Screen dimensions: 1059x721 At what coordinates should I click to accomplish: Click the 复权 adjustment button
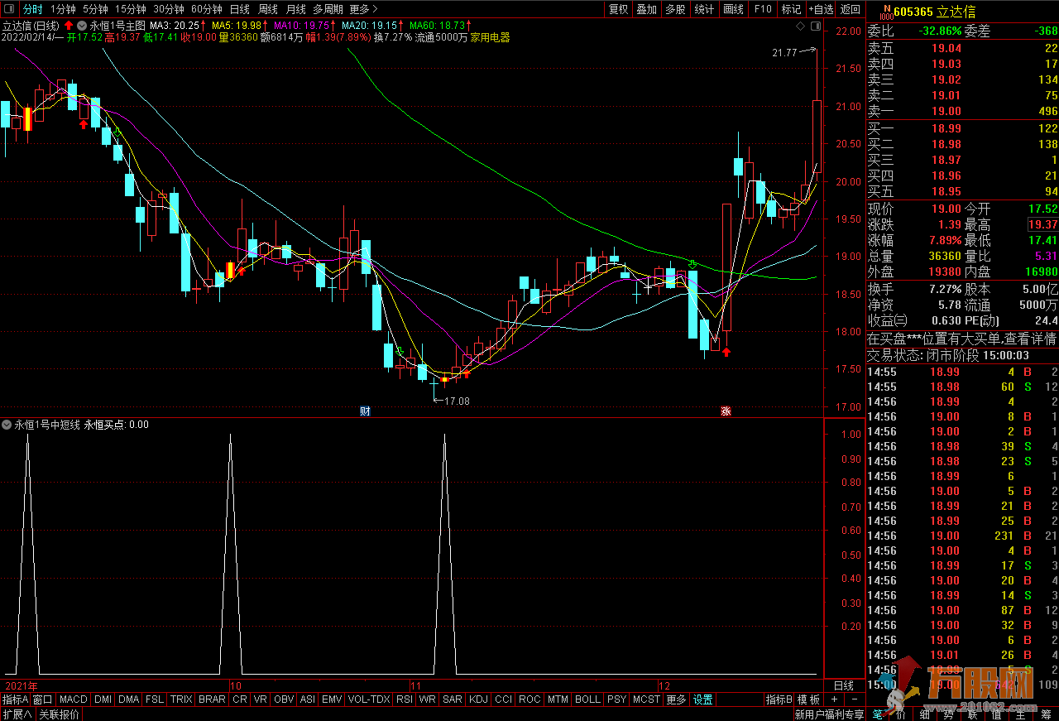(x=618, y=9)
